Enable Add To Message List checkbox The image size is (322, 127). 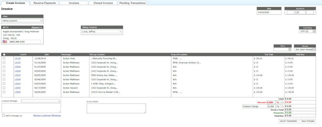pyautogui.click(x=3, y=115)
